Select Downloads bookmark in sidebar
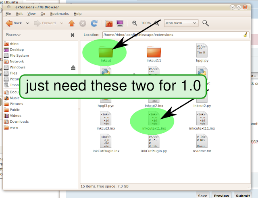Image resolution: width=258 pixels, height=198 pixels. 16,122
